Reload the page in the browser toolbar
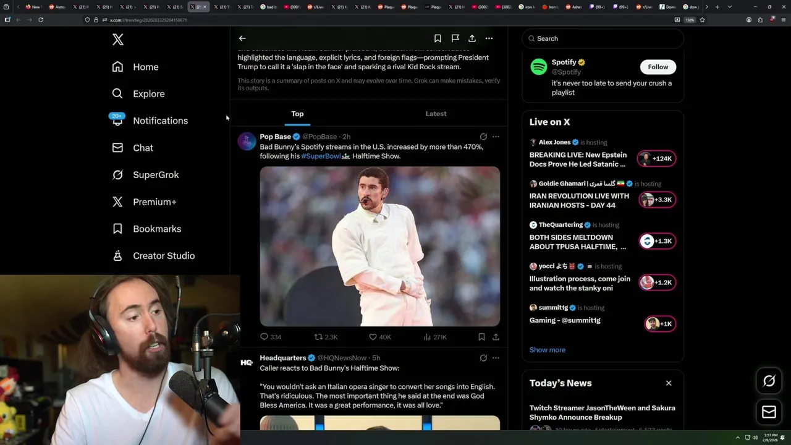 (41, 20)
